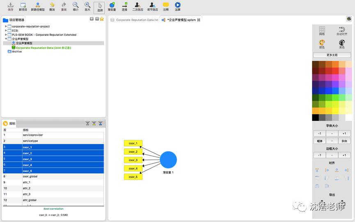Apply 粗体 bold font style
The width and height of the screenshot is (355, 222).
coord(319,141)
